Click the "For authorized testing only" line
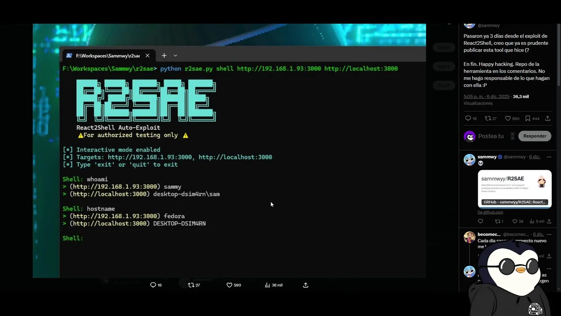The width and height of the screenshot is (561, 316). [133, 135]
